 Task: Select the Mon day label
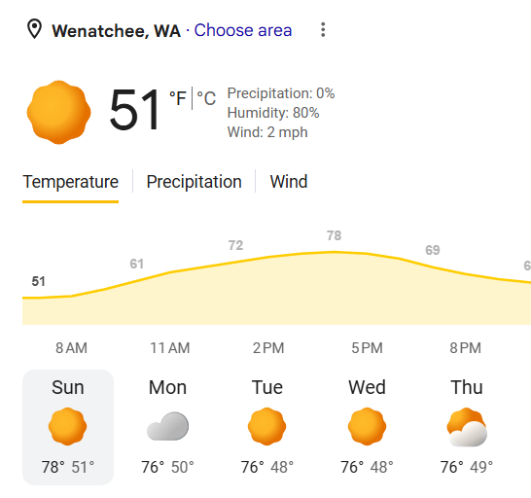tap(167, 387)
